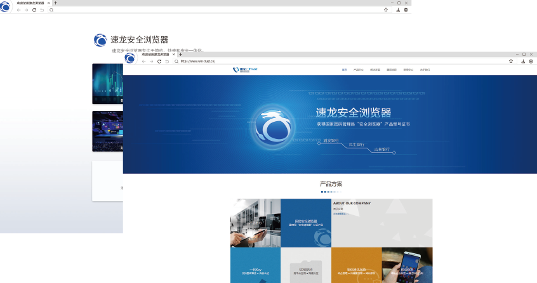Click the front window address bar URL
537x283 pixels.
pos(198,62)
